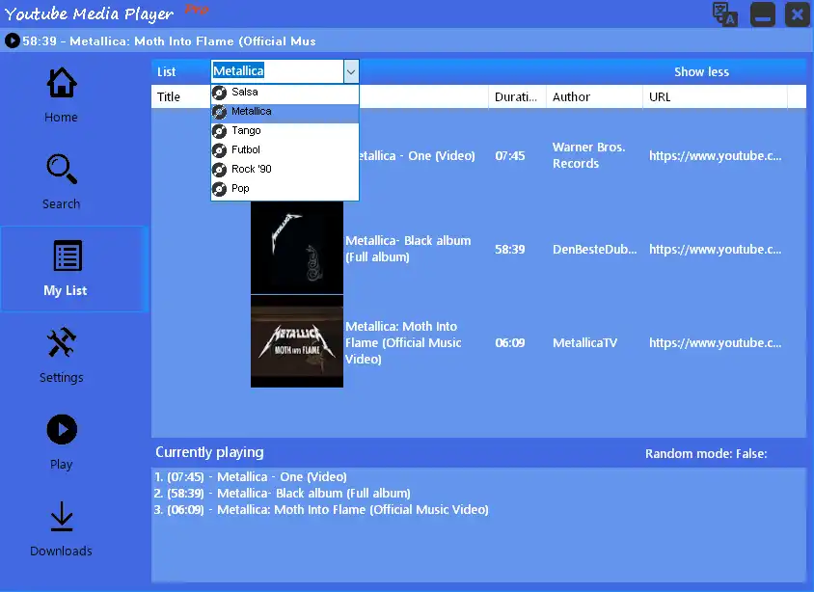The image size is (814, 592).
Task: Click play icon beside now-playing title
Action: tap(12, 40)
